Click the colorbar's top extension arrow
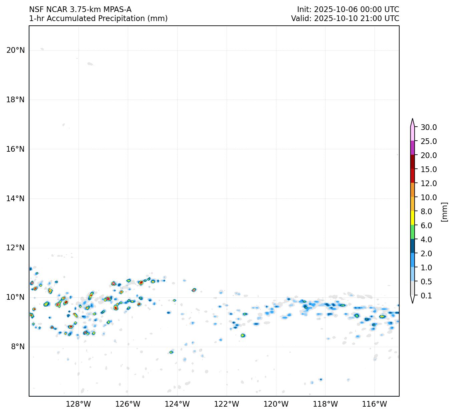454x414 pixels. point(413,123)
